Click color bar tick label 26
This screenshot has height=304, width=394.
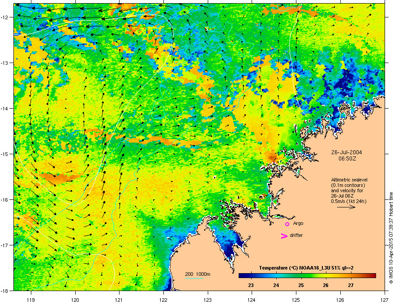pos(325,285)
